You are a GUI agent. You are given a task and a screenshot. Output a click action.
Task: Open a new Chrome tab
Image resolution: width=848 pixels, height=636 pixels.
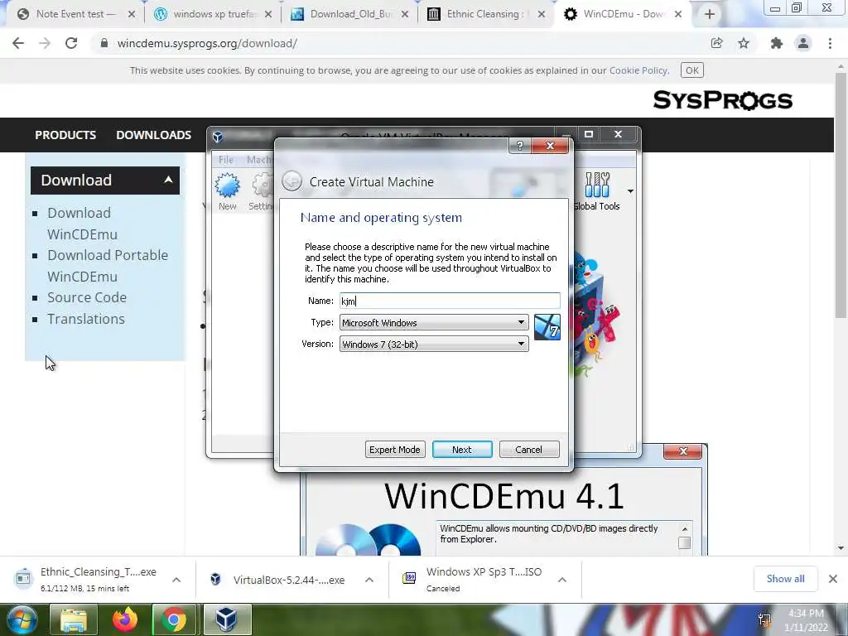710,14
